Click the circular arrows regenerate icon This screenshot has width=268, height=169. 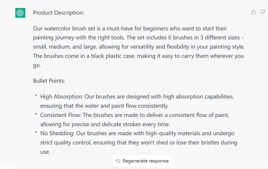(118, 161)
